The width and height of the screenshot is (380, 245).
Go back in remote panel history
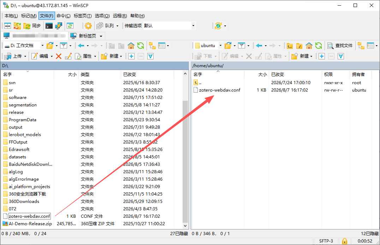[259, 45]
